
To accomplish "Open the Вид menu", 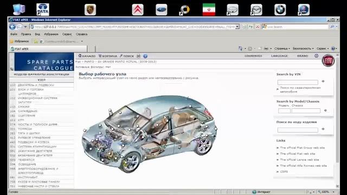I will (37, 34).
